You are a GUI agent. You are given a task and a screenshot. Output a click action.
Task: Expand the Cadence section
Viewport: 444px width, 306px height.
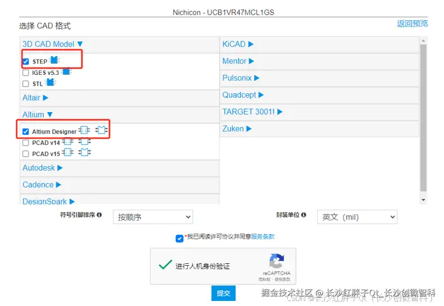point(42,185)
